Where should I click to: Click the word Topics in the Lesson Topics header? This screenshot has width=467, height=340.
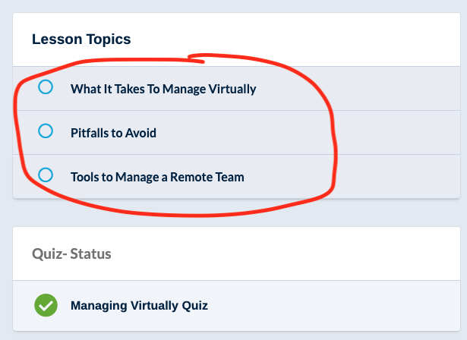pos(108,39)
